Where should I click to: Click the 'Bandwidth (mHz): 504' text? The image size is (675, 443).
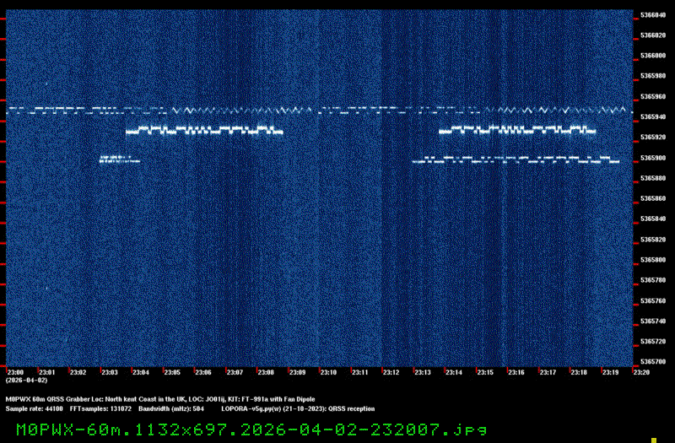click(171, 409)
